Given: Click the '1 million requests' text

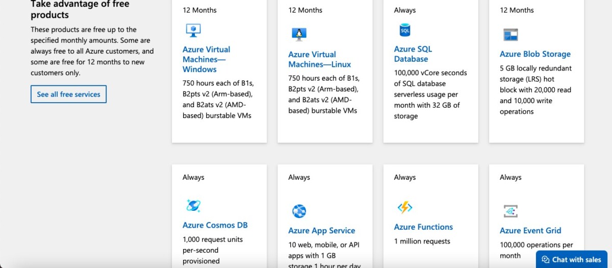Looking at the screenshot, I should tap(422, 241).
